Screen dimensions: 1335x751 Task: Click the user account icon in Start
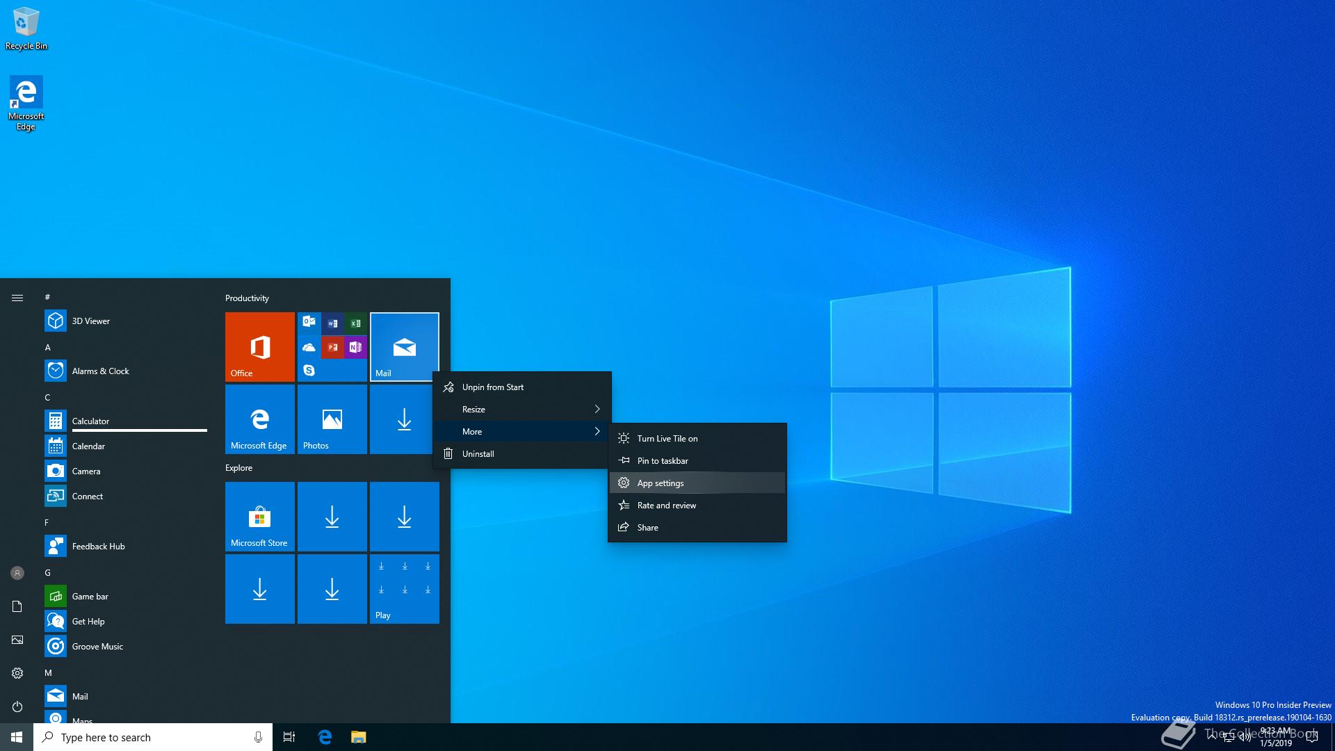point(17,573)
